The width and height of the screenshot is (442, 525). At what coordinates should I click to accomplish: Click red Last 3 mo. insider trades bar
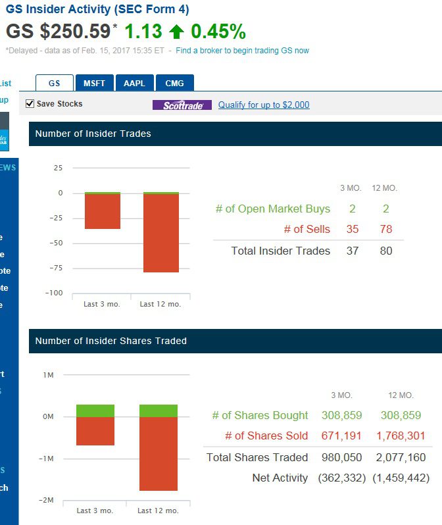click(103, 211)
